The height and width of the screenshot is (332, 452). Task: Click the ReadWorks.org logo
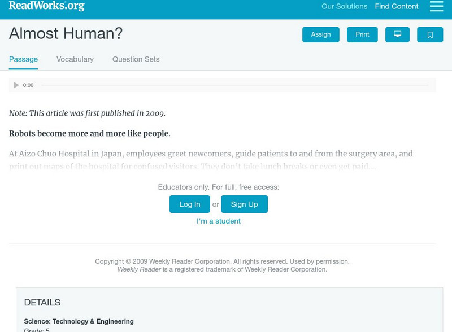[47, 6]
